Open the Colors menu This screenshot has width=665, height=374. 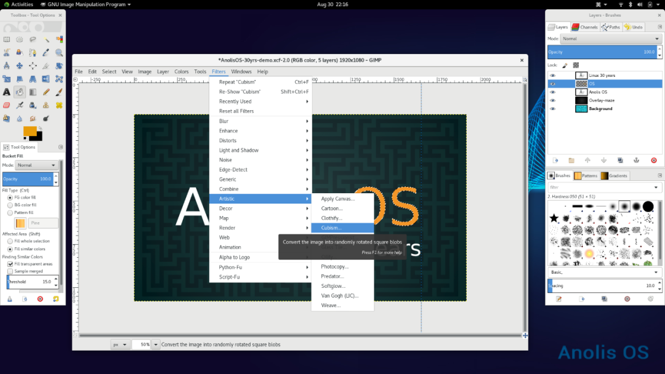182,71
